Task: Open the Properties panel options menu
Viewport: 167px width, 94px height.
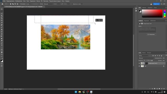Action: 166,21
